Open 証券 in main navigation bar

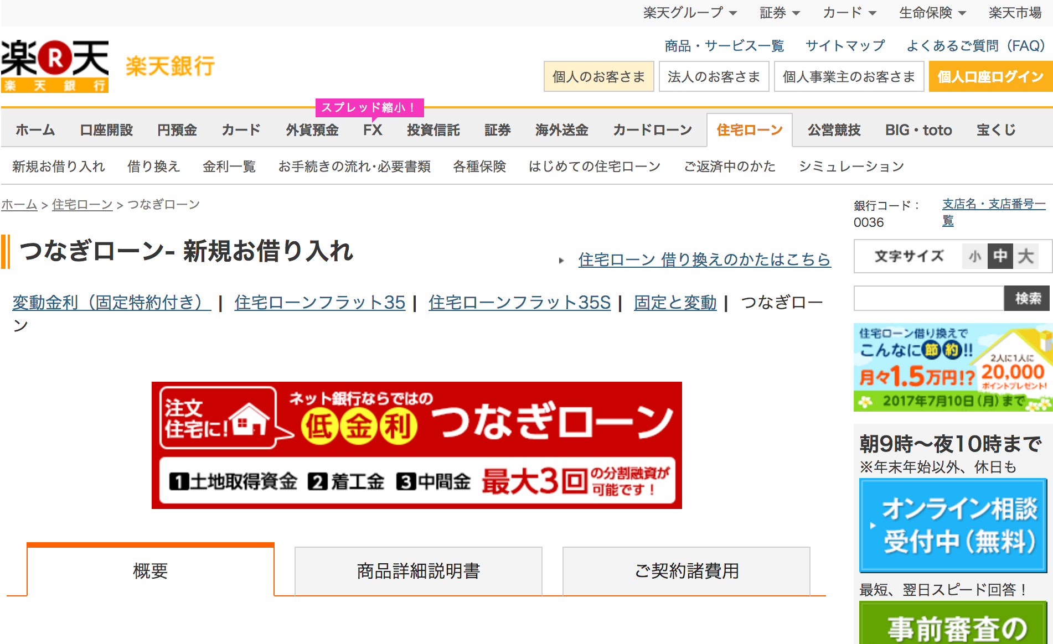click(x=498, y=130)
